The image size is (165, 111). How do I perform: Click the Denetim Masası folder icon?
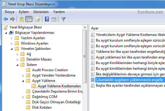coord(22,59)
